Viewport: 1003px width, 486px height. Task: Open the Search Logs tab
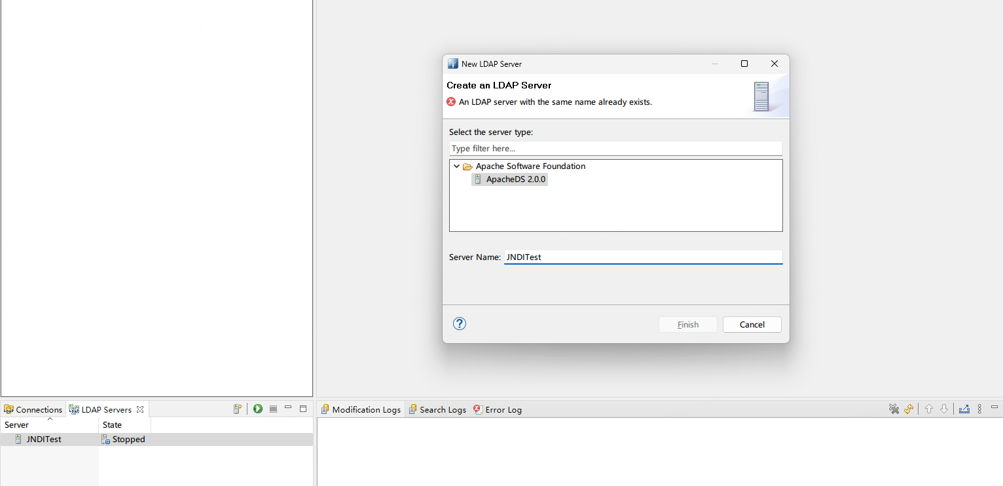(437, 409)
